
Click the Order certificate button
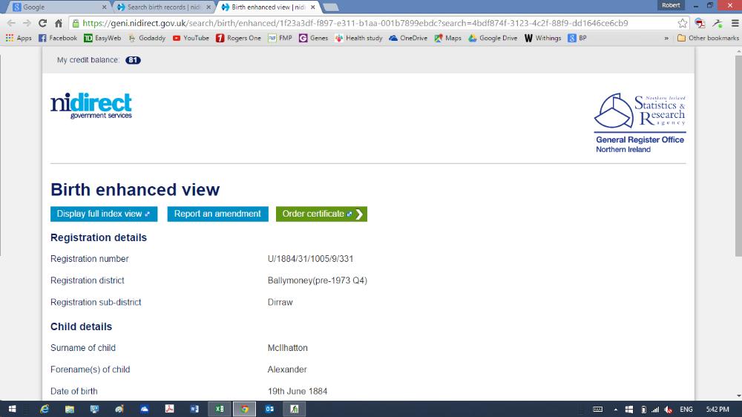pyautogui.click(x=321, y=214)
